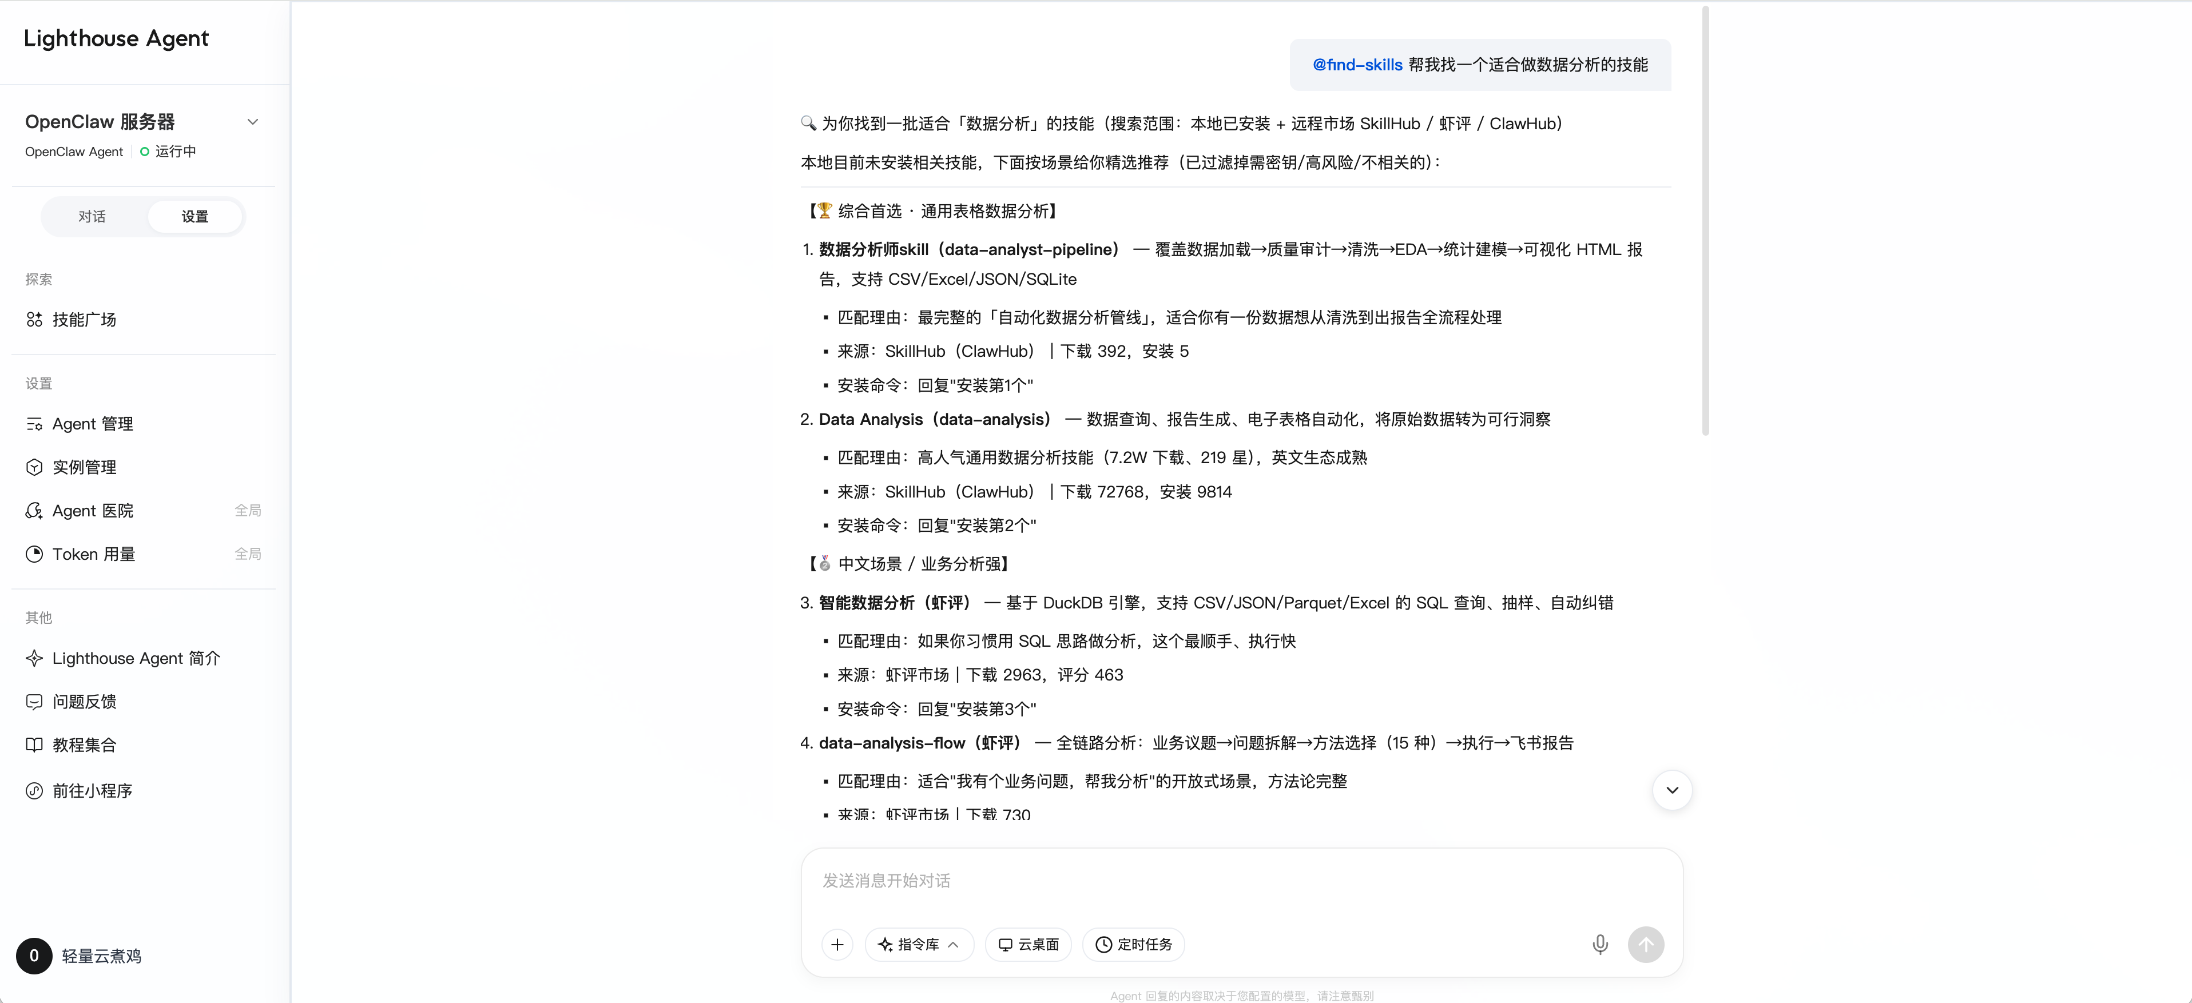Click the 中文场景 / 业务分析强 heading
Image resolution: width=2192 pixels, height=1003 pixels.
(909, 564)
